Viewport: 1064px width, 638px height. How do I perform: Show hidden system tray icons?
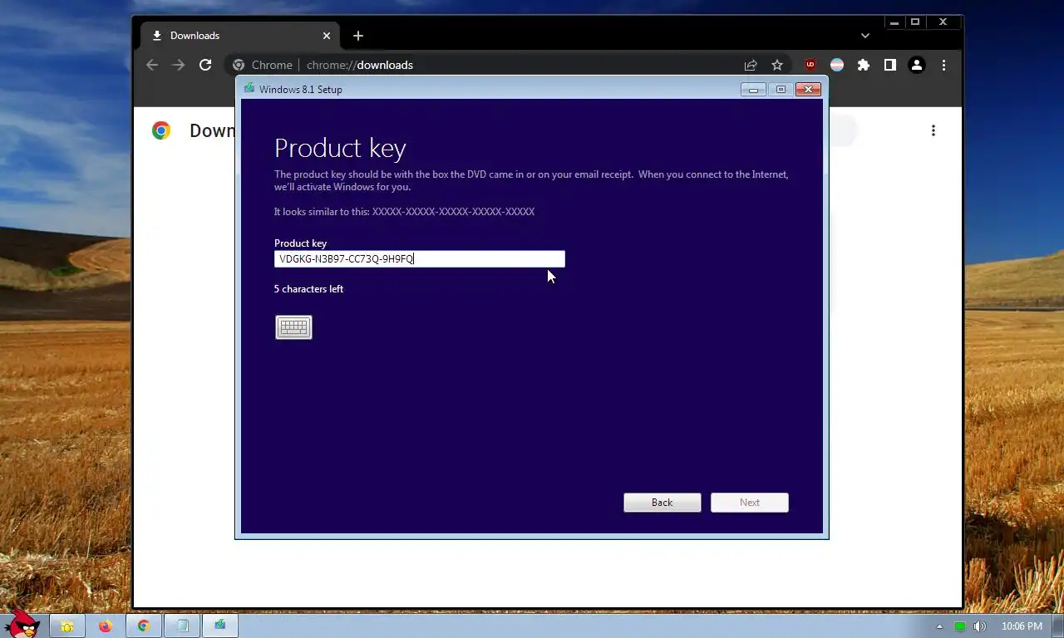point(940,626)
